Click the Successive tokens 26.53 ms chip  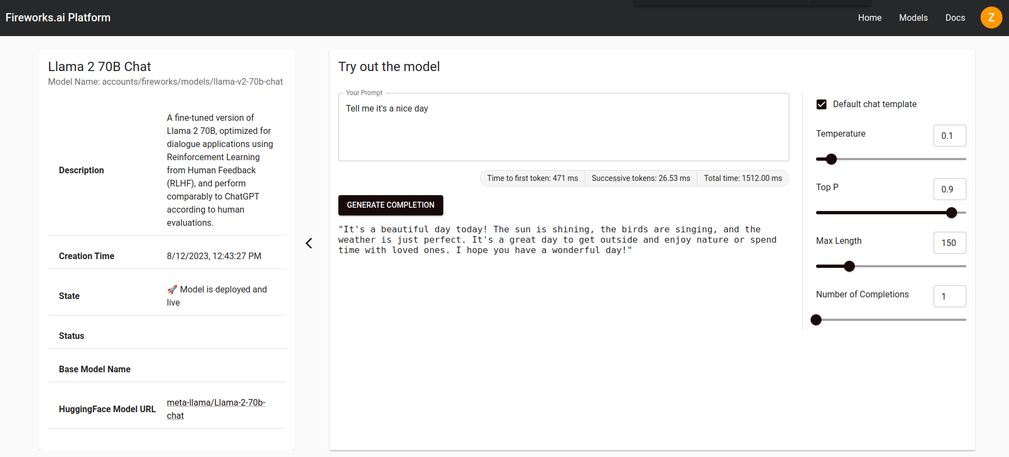[641, 178]
